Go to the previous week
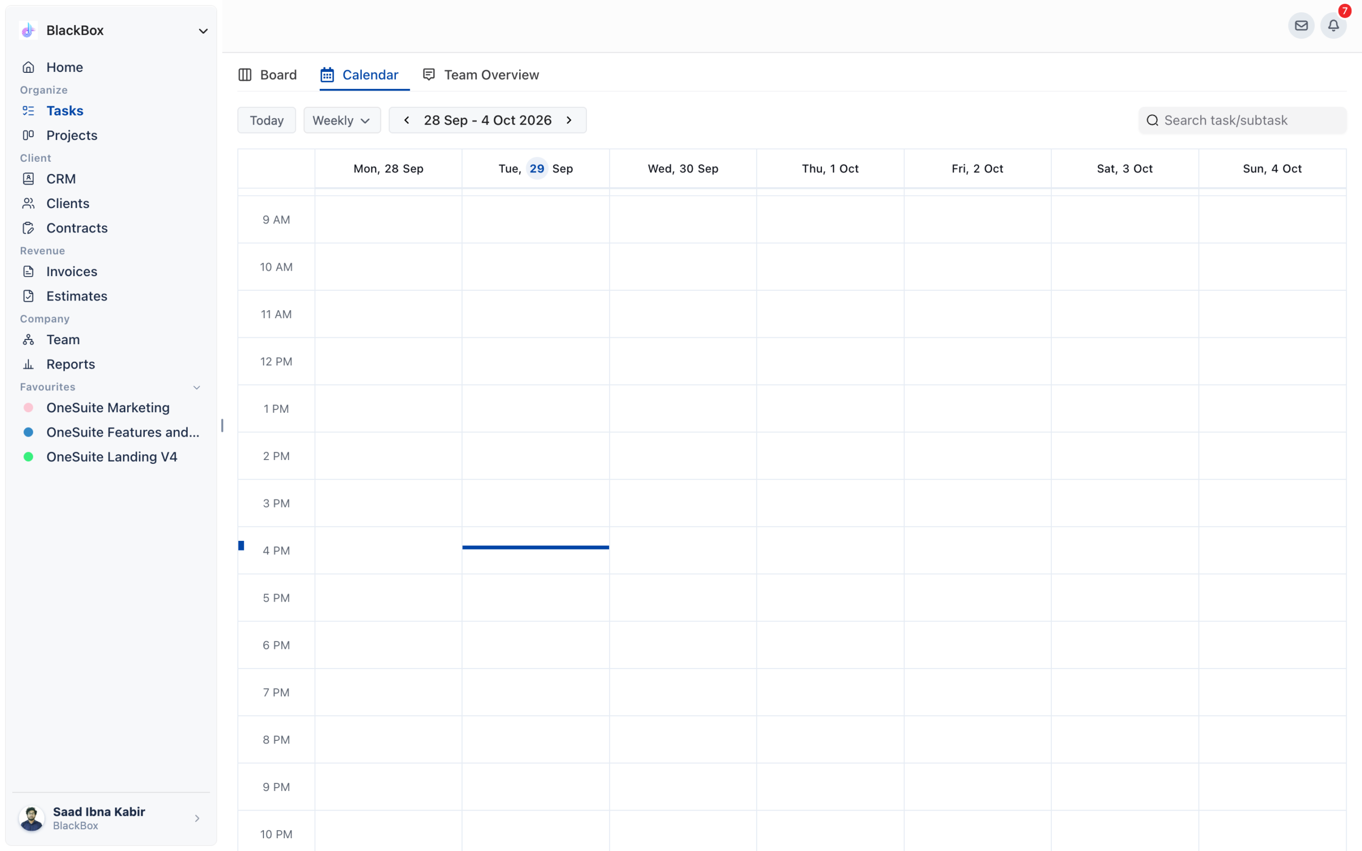 406,120
